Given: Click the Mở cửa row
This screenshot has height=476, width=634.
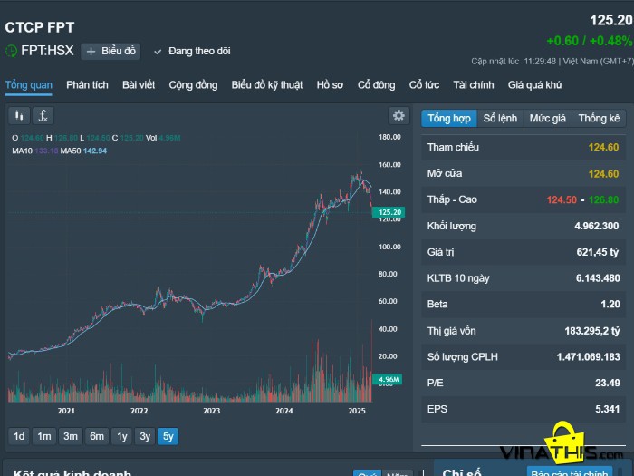Looking at the screenshot, I should (524, 174).
